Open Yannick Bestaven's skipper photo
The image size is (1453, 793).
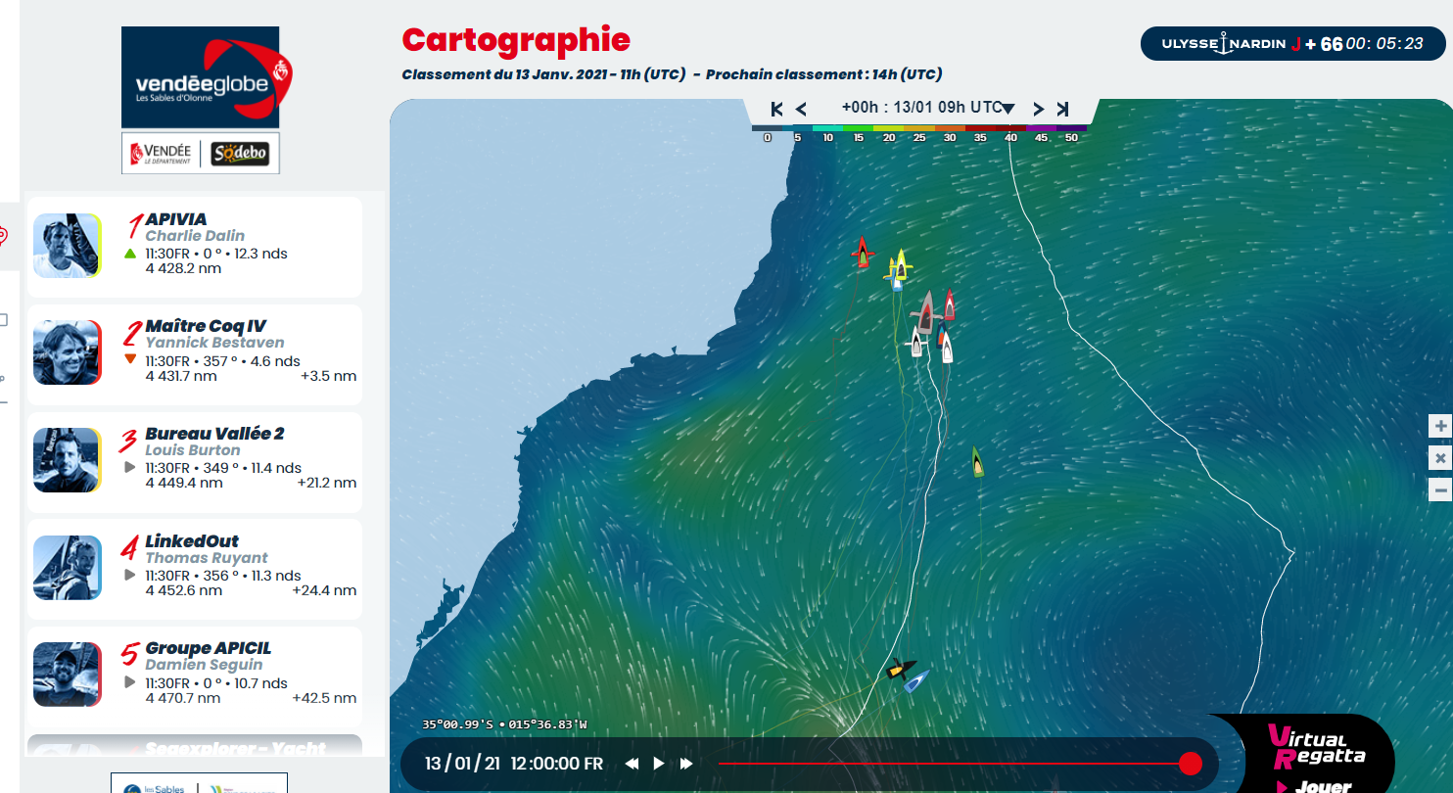(x=68, y=352)
